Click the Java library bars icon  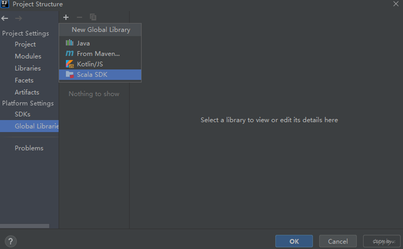[x=69, y=43]
